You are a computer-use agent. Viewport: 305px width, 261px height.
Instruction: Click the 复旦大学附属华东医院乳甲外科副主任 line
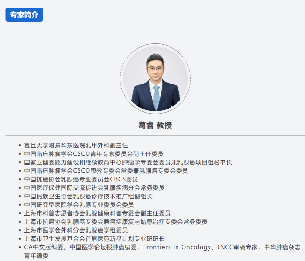point(76,145)
